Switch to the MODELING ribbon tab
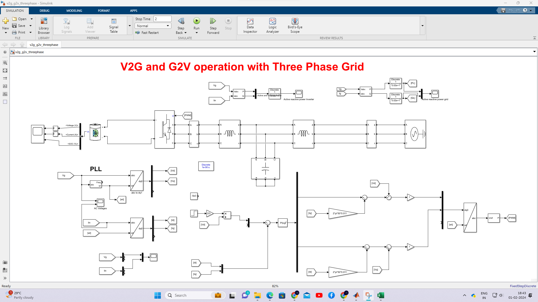The height and width of the screenshot is (302, 538). click(74, 11)
